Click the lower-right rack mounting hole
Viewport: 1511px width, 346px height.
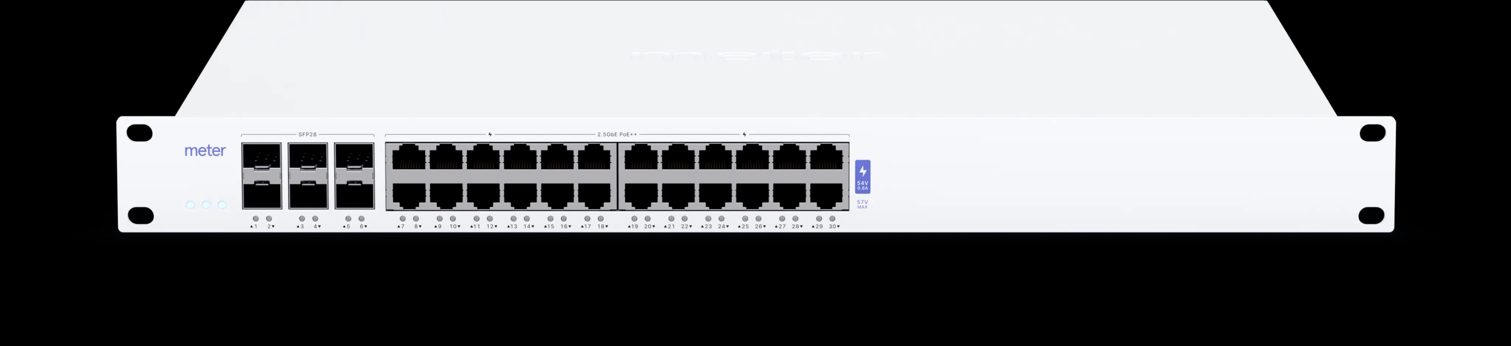pyautogui.click(x=1371, y=215)
